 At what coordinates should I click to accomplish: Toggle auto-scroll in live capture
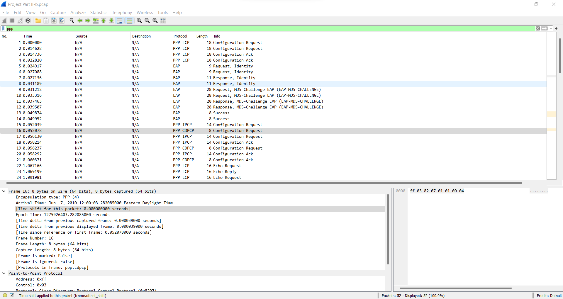[x=120, y=21]
